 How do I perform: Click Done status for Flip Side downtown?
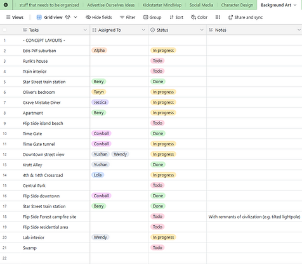(158, 195)
